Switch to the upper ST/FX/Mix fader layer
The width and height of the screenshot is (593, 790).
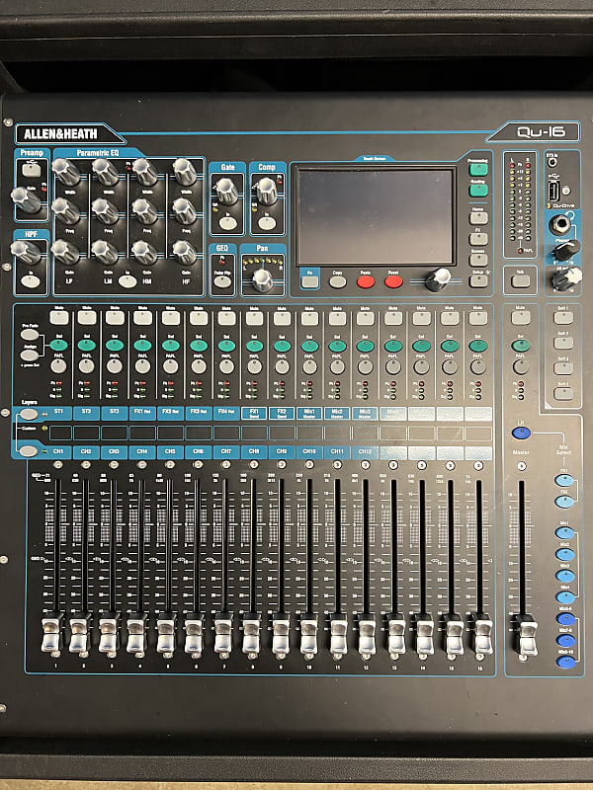(x=29, y=414)
